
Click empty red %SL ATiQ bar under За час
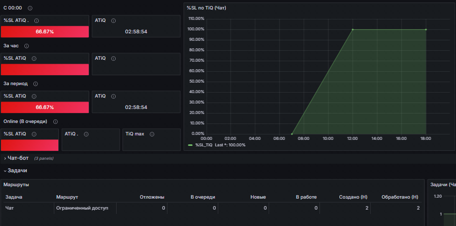click(45, 69)
